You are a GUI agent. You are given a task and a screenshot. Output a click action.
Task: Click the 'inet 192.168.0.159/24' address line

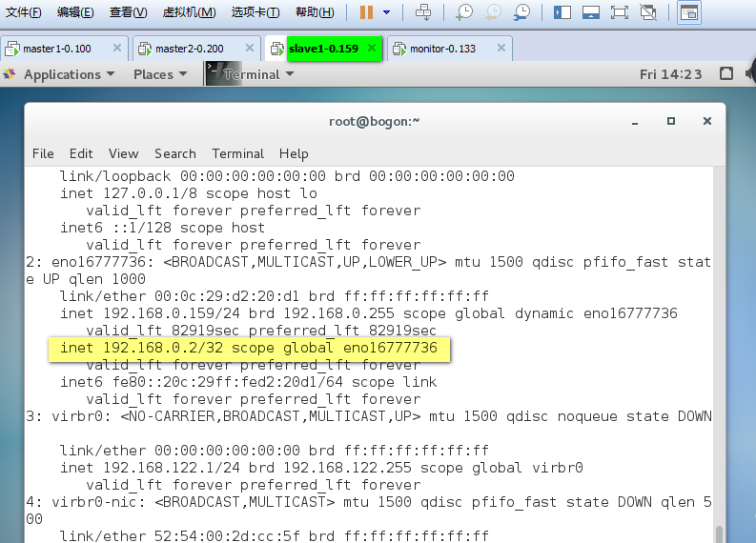[x=368, y=313]
